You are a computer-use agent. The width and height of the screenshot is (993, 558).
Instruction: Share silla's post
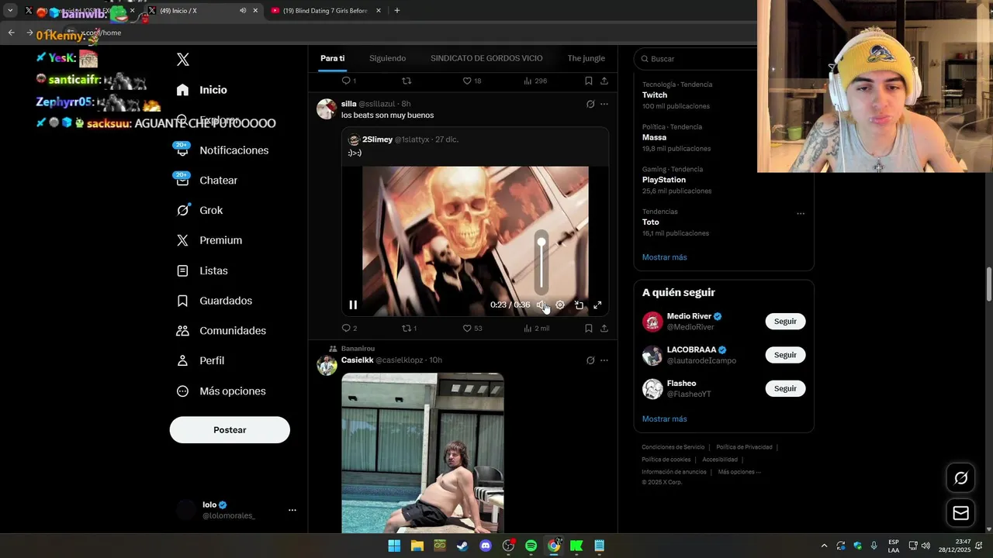(x=604, y=329)
